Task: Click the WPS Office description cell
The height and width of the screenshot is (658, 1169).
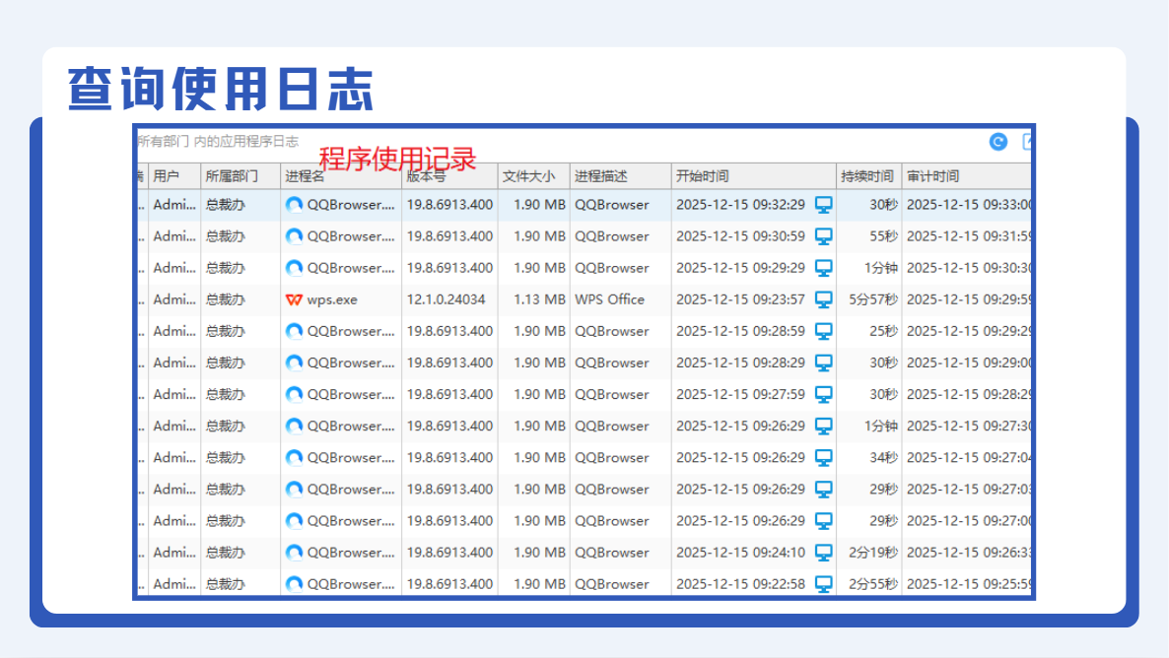Action: tap(609, 299)
